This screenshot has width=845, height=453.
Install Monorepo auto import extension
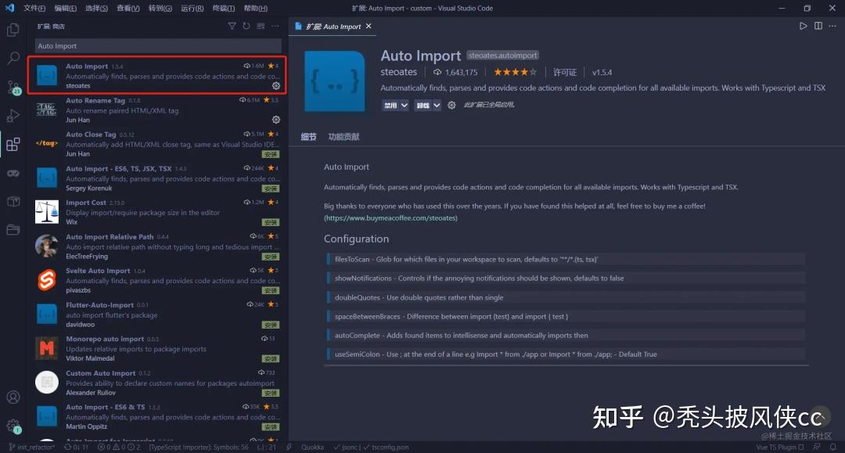coord(271,359)
